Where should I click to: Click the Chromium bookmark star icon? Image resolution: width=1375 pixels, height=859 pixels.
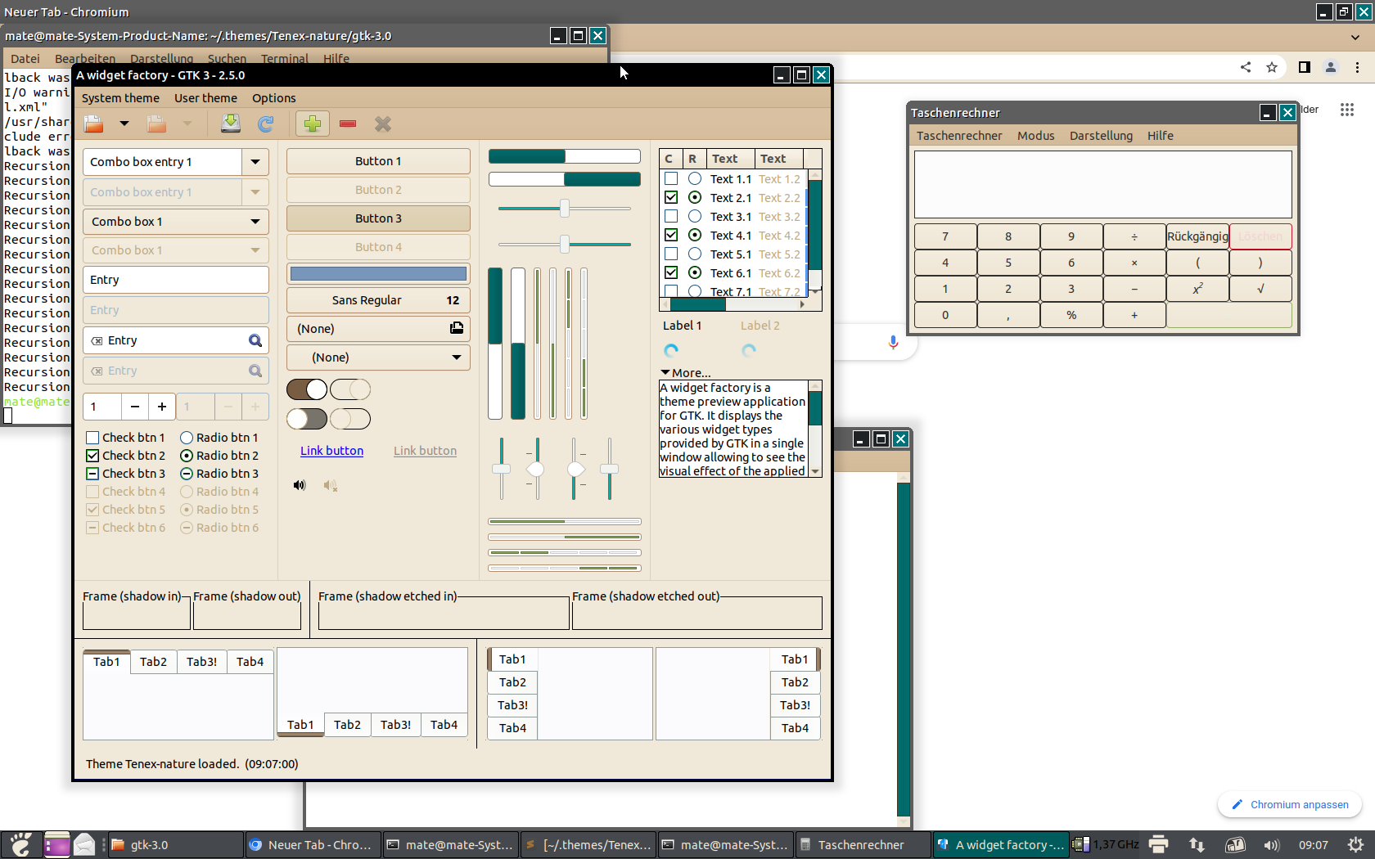click(x=1272, y=67)
